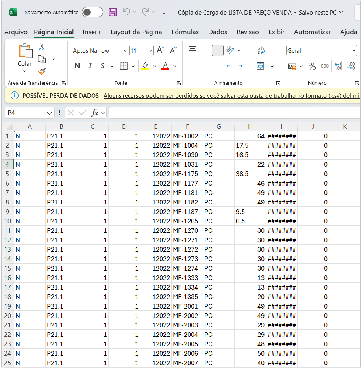This screenshot has width=361, height=368.
Task: Activate the Format Painter brush
Action: click(x=41, y=71)
